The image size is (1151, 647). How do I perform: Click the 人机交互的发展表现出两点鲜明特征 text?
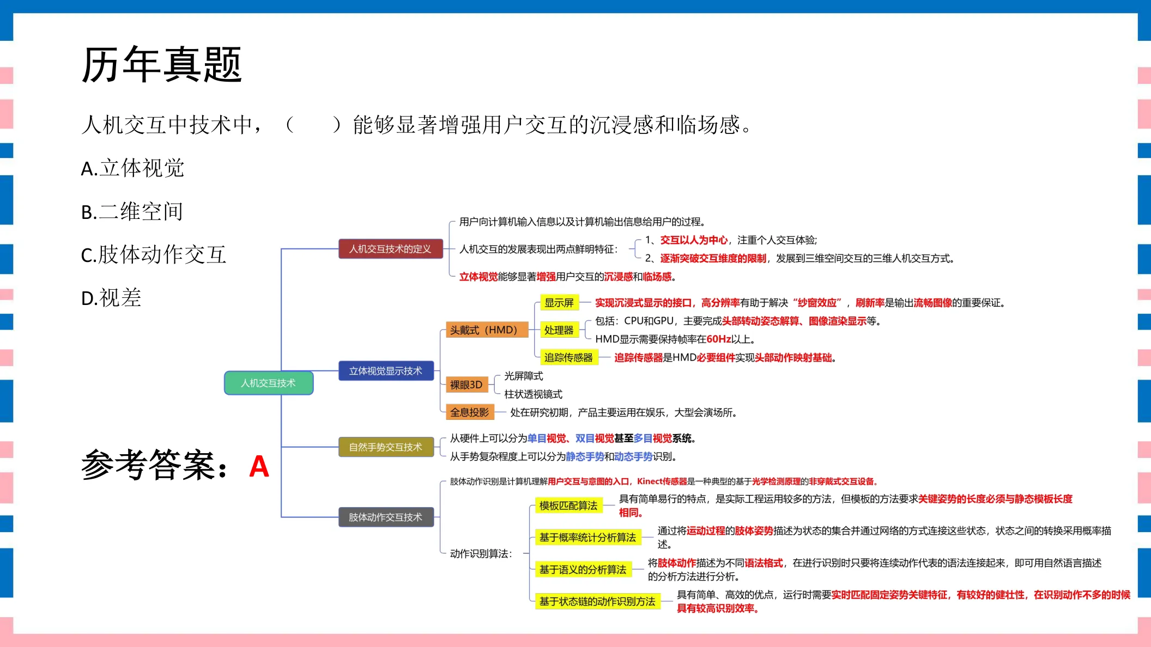coord(539,249)
